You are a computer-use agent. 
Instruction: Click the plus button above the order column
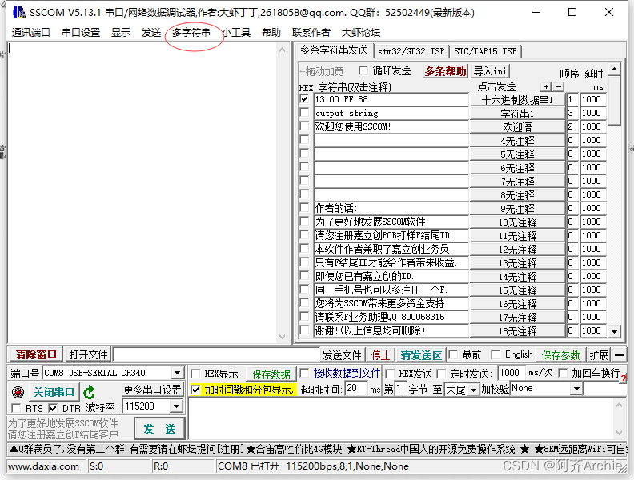point(546,86)
